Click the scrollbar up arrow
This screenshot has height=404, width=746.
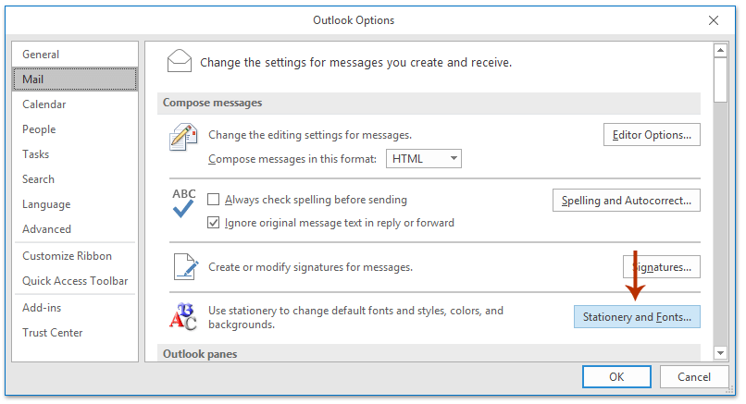pyautogui.click(x=720, y=50)
